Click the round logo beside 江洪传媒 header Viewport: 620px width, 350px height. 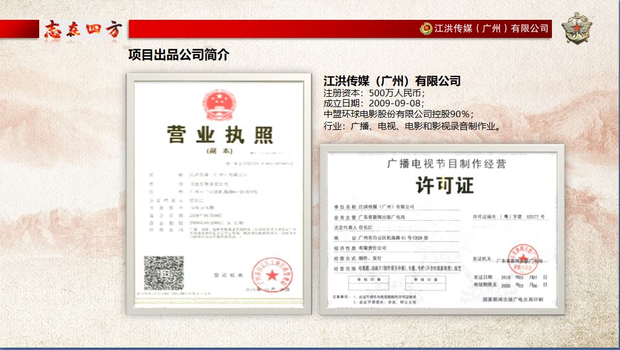pos(426,28)
